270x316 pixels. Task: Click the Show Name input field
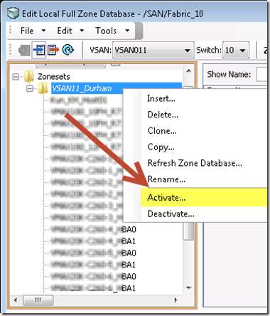262,75
